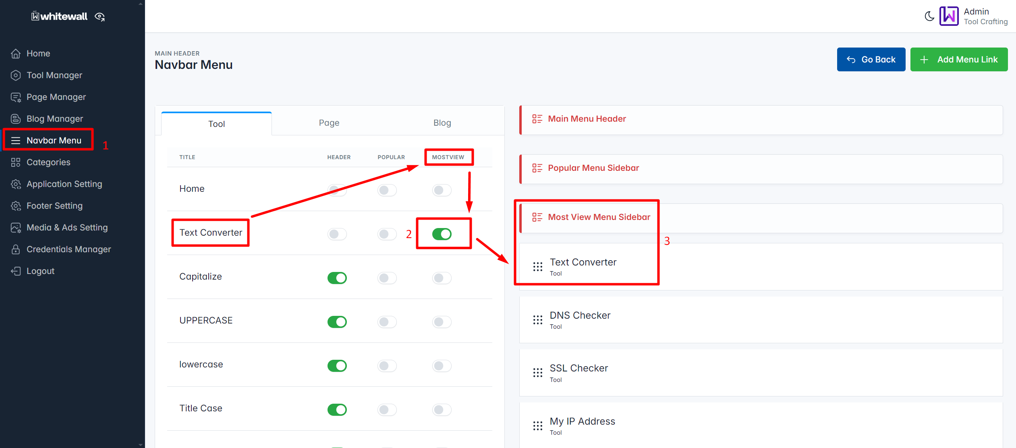Click the eye preview icon beside logo
The width and height of the screenshot is (1016, 448).
coord(100,17)
